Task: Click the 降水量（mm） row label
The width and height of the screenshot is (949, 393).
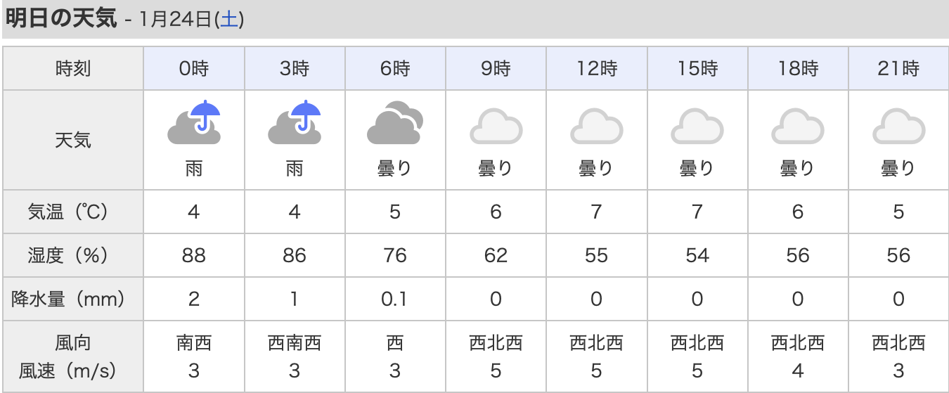Action: (73, 299)
